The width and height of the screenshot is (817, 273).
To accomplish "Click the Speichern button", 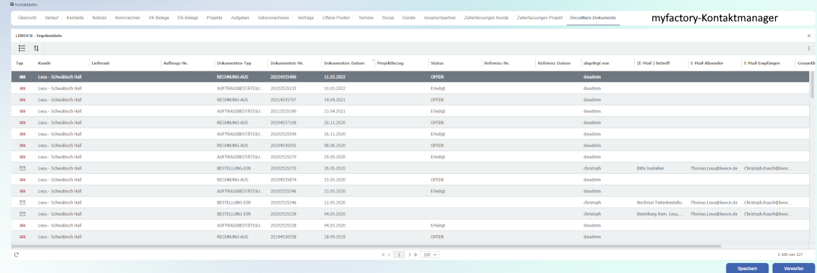I will 747,268.
